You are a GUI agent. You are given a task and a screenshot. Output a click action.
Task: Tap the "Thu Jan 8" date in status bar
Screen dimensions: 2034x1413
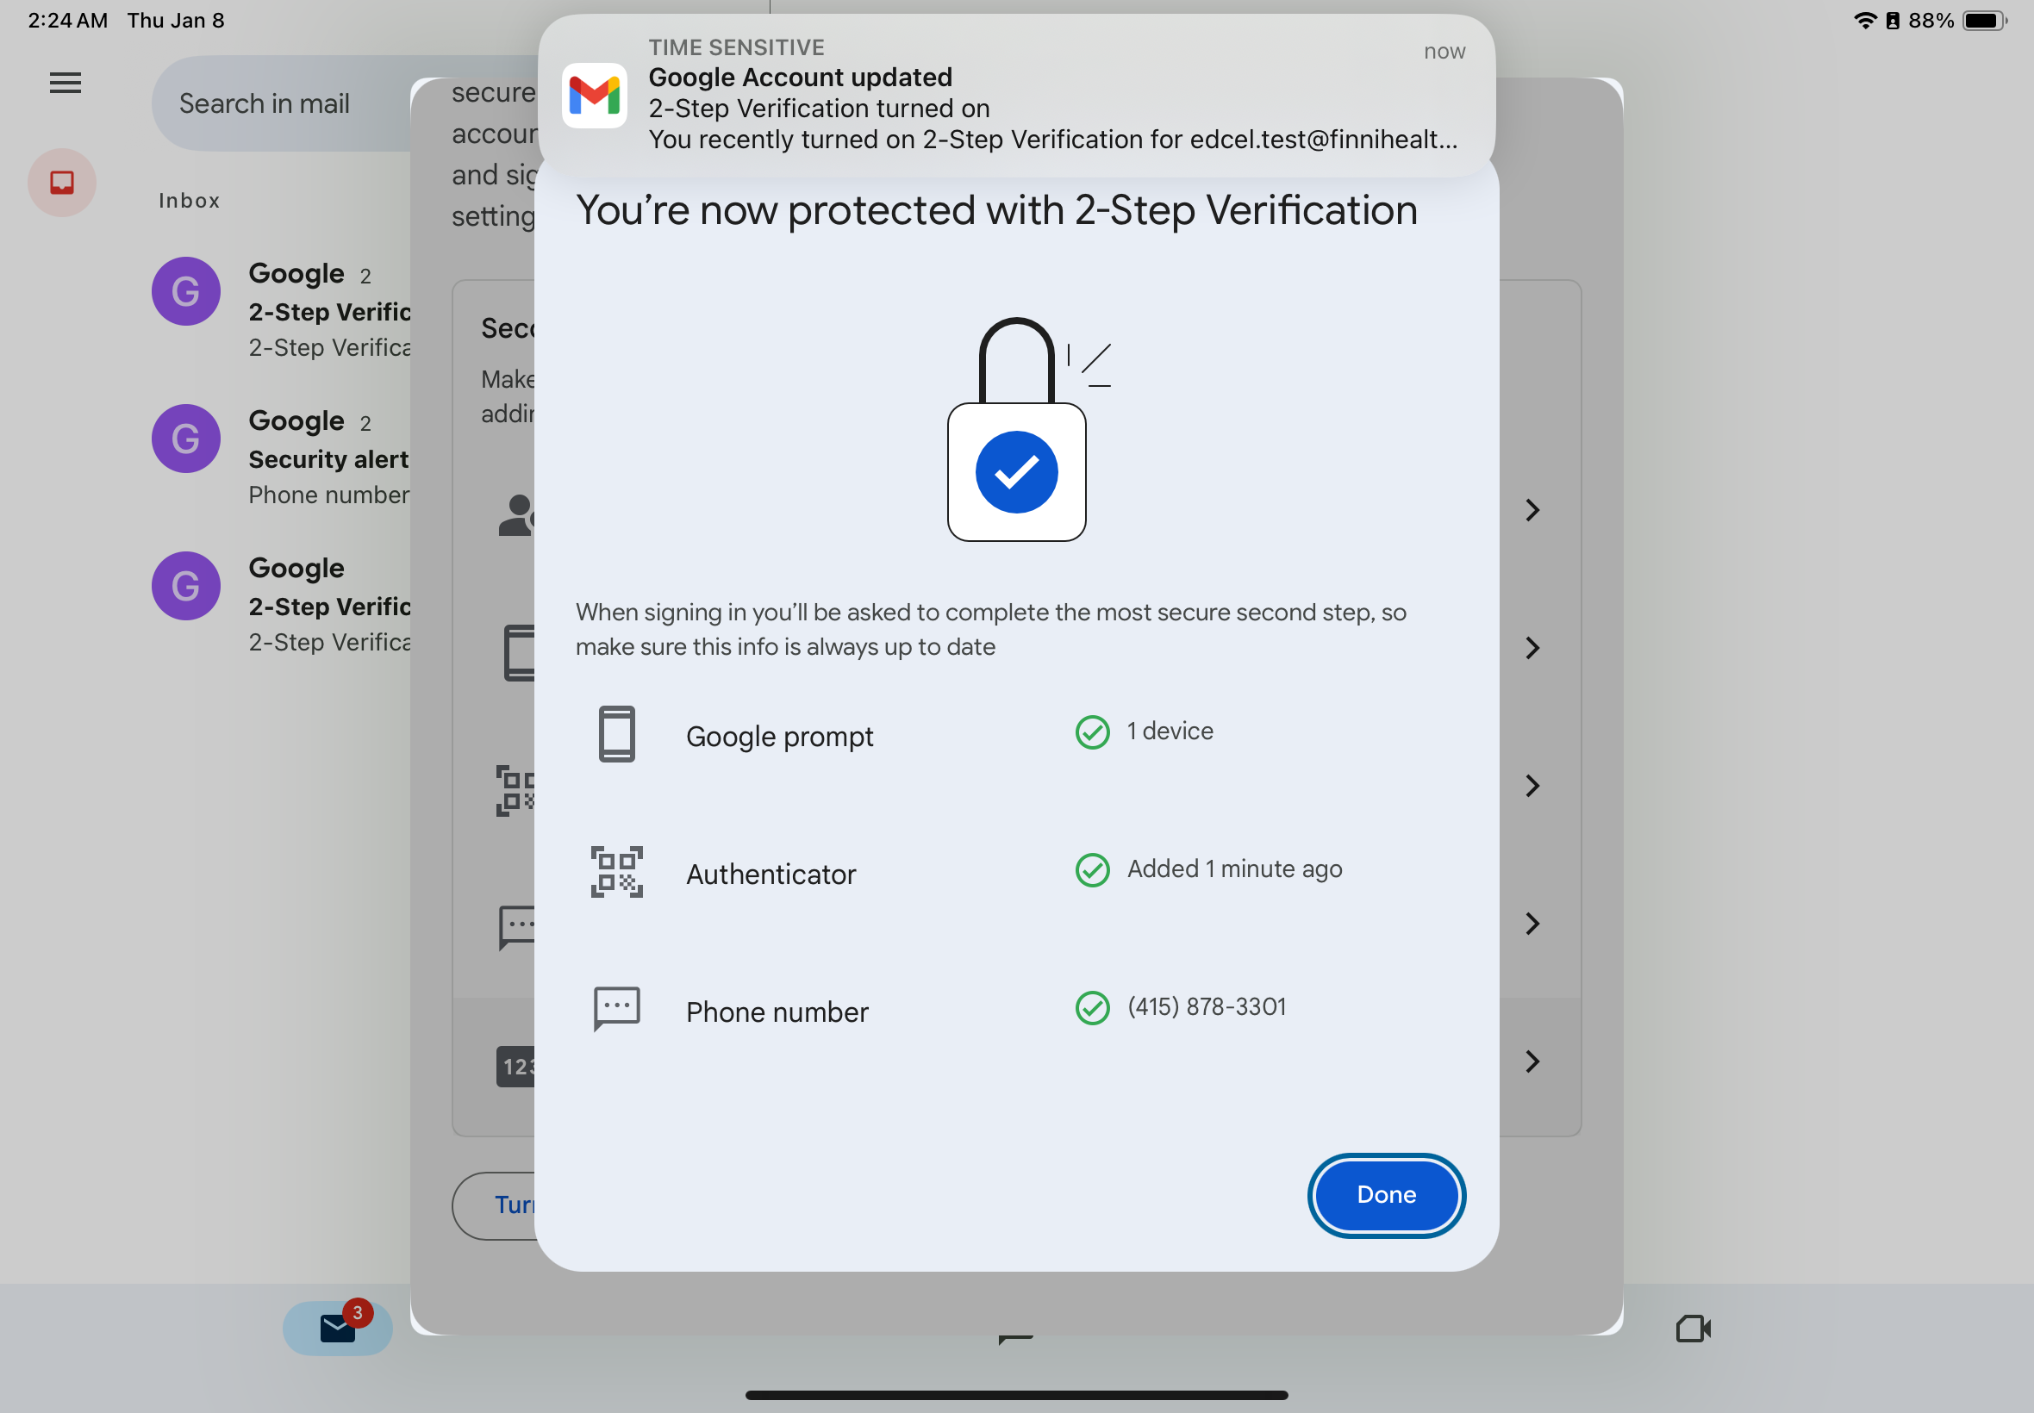point(175,21)
